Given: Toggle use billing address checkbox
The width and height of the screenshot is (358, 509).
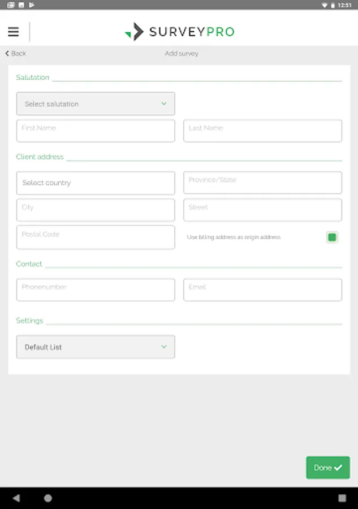Looking at the screenshot, I should pyautogui.click(x=332, y=237).
